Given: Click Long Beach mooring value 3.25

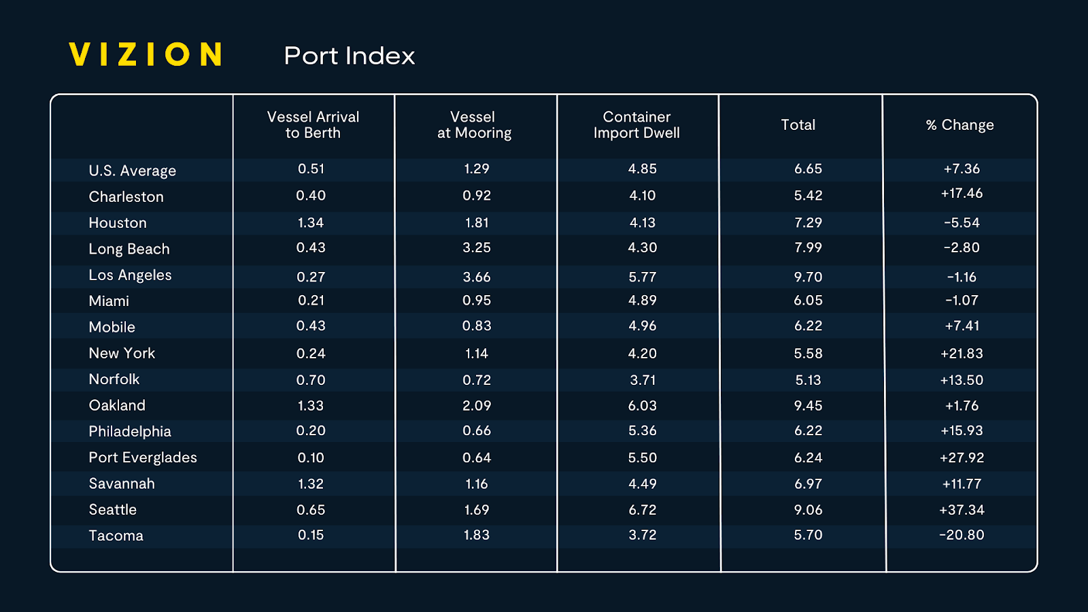Looking at the screenshot, I should tap(477, 248).
